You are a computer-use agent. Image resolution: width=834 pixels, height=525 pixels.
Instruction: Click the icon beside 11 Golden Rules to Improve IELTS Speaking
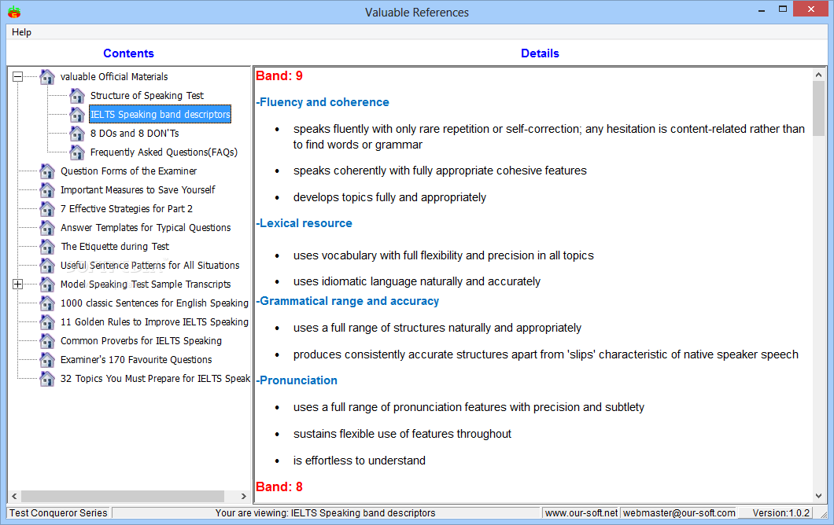(47, 322)
